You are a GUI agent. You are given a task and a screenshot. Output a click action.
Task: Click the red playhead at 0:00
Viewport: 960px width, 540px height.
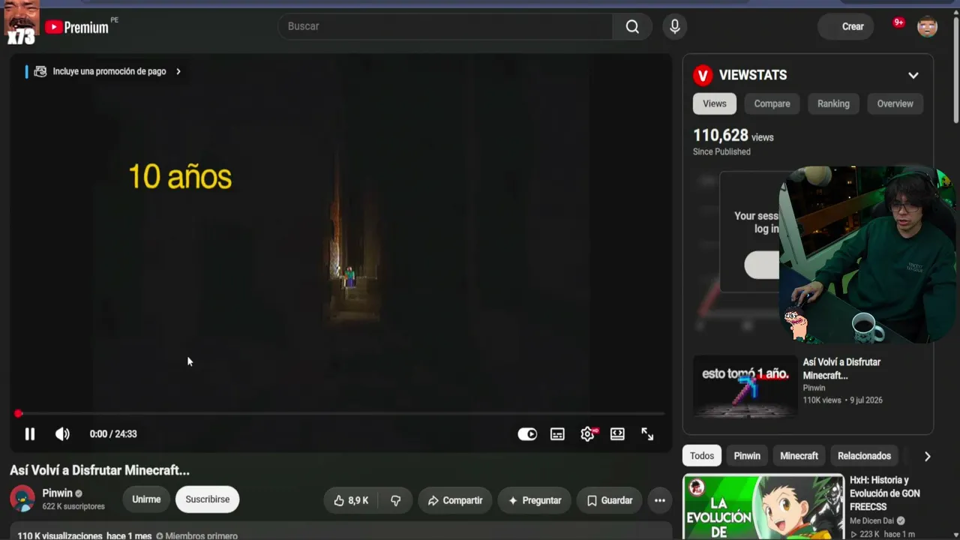click(x=18, y=413)
